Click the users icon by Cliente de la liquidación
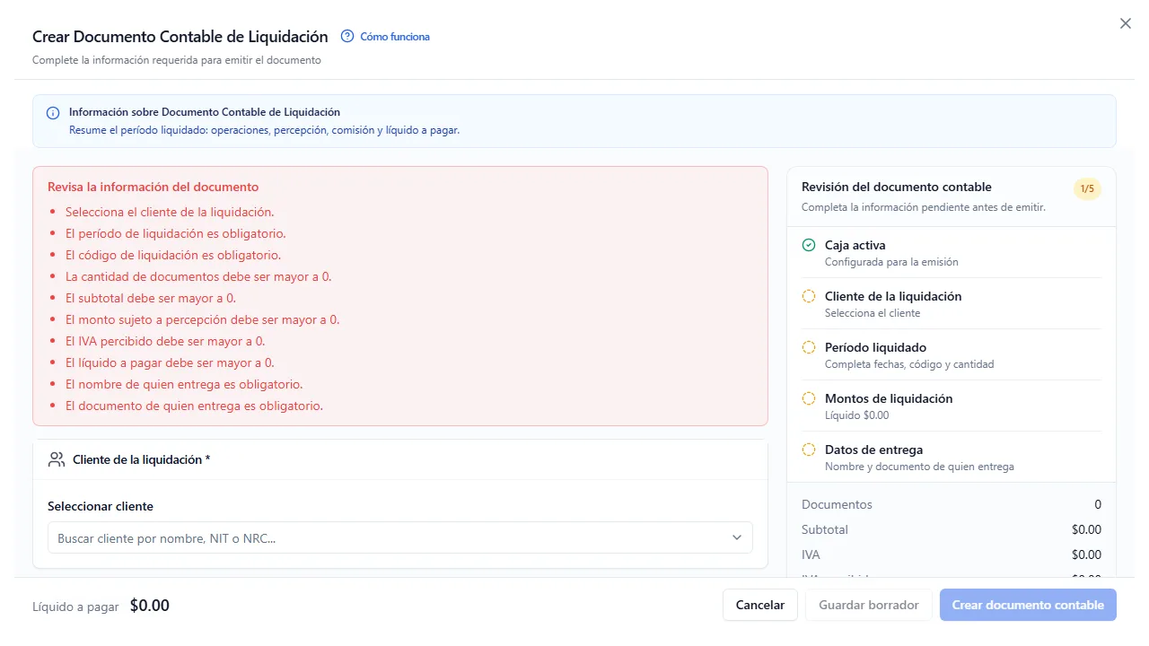The width and height of the screenshot is (1149, 646). pos(57,459)
